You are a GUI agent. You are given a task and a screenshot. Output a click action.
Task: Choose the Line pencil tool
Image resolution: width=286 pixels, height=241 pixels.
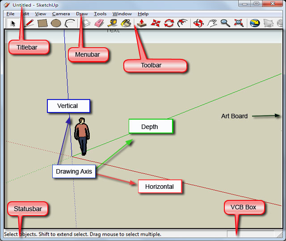coord(29,23)
